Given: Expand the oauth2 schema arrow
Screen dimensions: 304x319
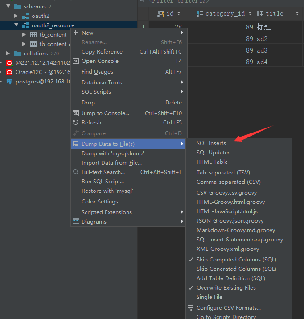Looking at the screenshot, I should tap(16, 16).
